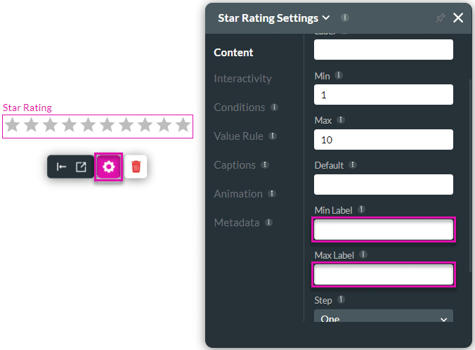Click the Min Label input field
This screenshot has height=350, width=475.
click(x=383, y=230)
